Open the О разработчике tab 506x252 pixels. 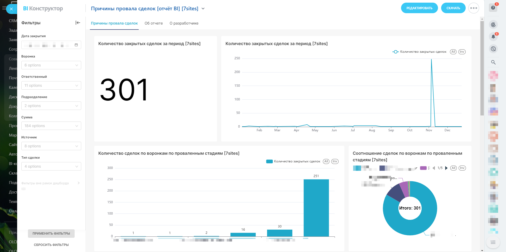[x=184, y=23]
